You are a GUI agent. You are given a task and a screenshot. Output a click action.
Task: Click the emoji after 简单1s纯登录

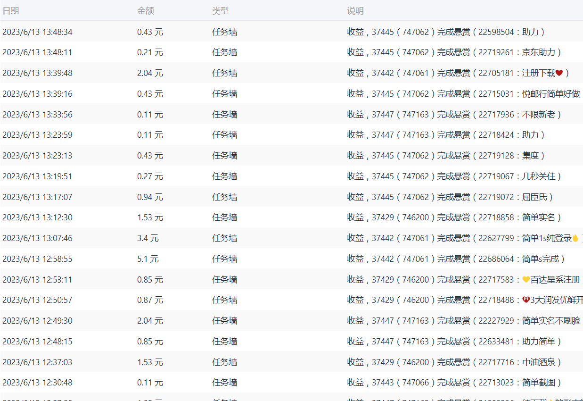point(575,238)
